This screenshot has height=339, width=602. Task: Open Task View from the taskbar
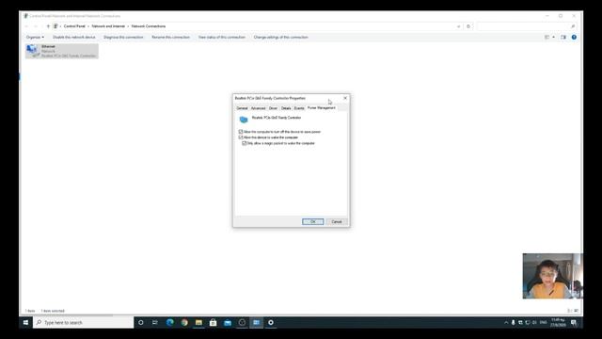point(155,322)
